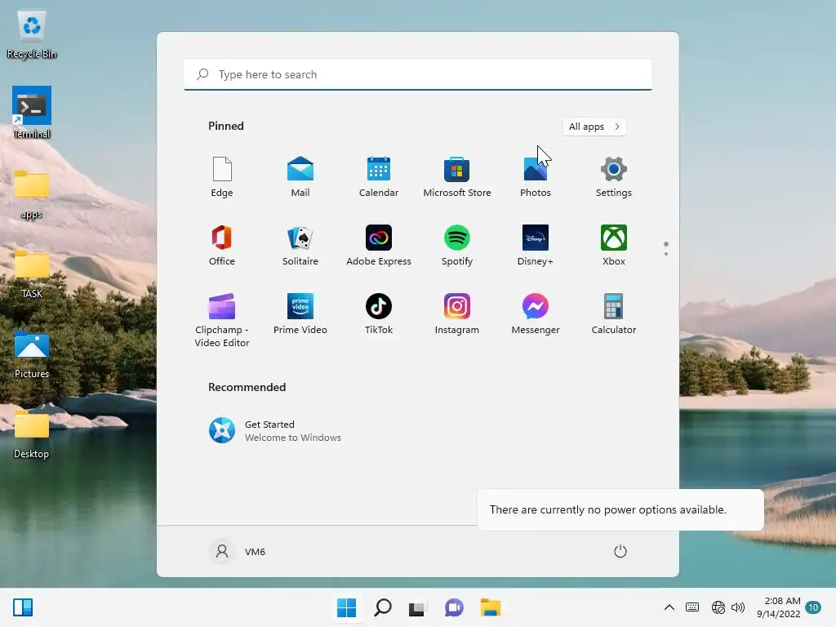The width and height of the screenshot is (836, 627).
Task: Open Solitaire game
Action: coord(300,246)
